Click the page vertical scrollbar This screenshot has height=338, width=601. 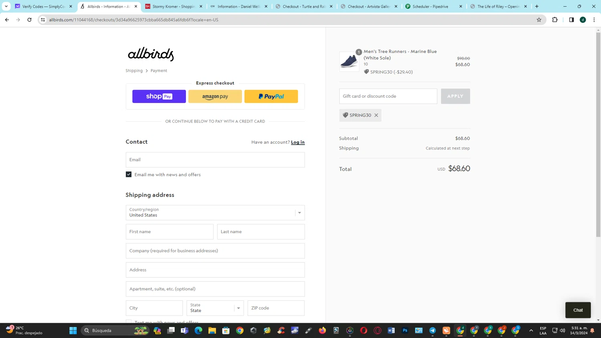(598, 135)
